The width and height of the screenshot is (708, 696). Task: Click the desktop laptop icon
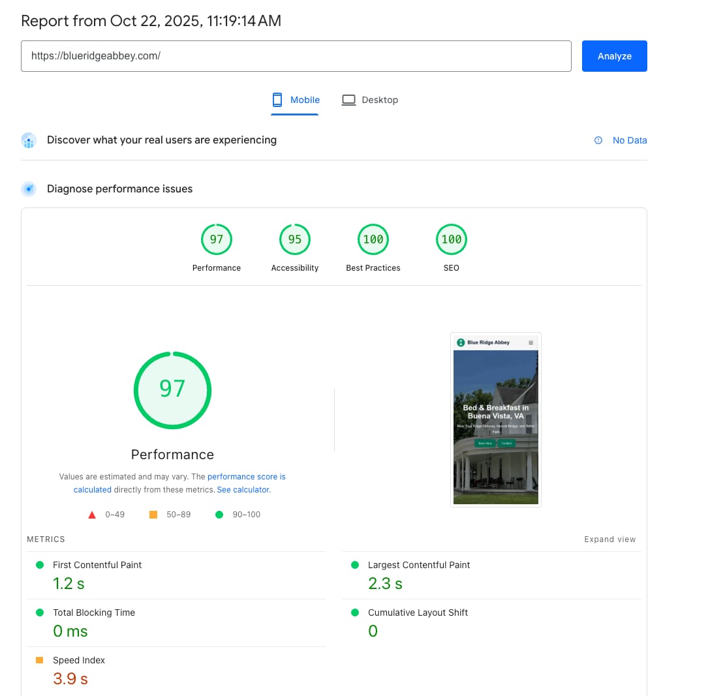[x=349, y=100]
